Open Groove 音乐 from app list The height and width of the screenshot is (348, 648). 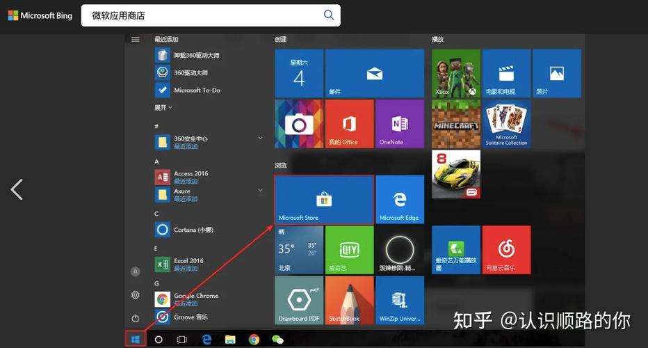[x=181, y=317]
